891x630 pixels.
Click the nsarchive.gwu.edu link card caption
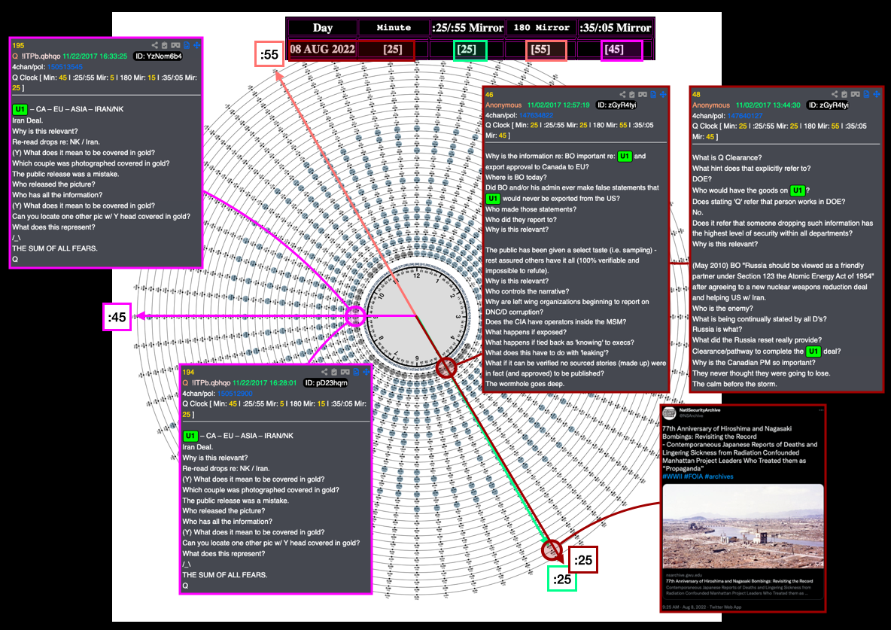tap(743, 584)
